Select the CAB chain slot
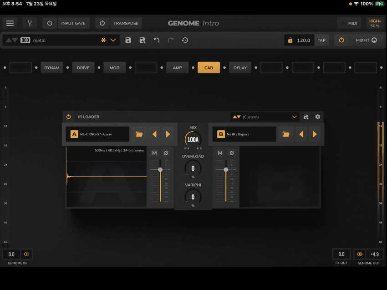The image size is (387, 290). [x=209, y=68]
